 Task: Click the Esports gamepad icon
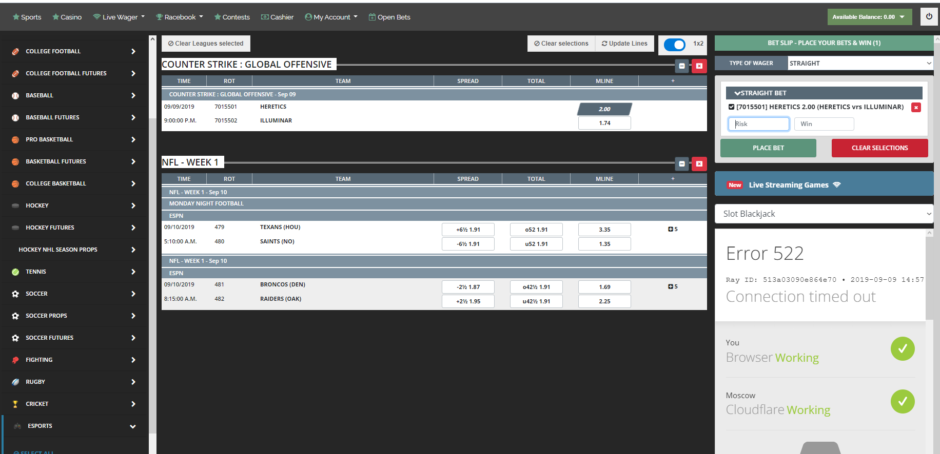[x=17, y=426]
